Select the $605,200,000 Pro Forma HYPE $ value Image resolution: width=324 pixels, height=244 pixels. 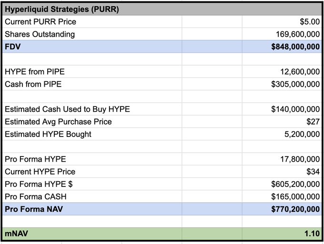(295, 184)
